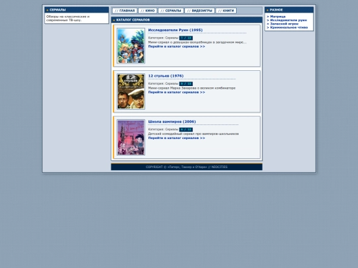Open the ВИДЕОИГРЫ section
Viewport: 358px width, 268px height.
click(x=200, y=11)
